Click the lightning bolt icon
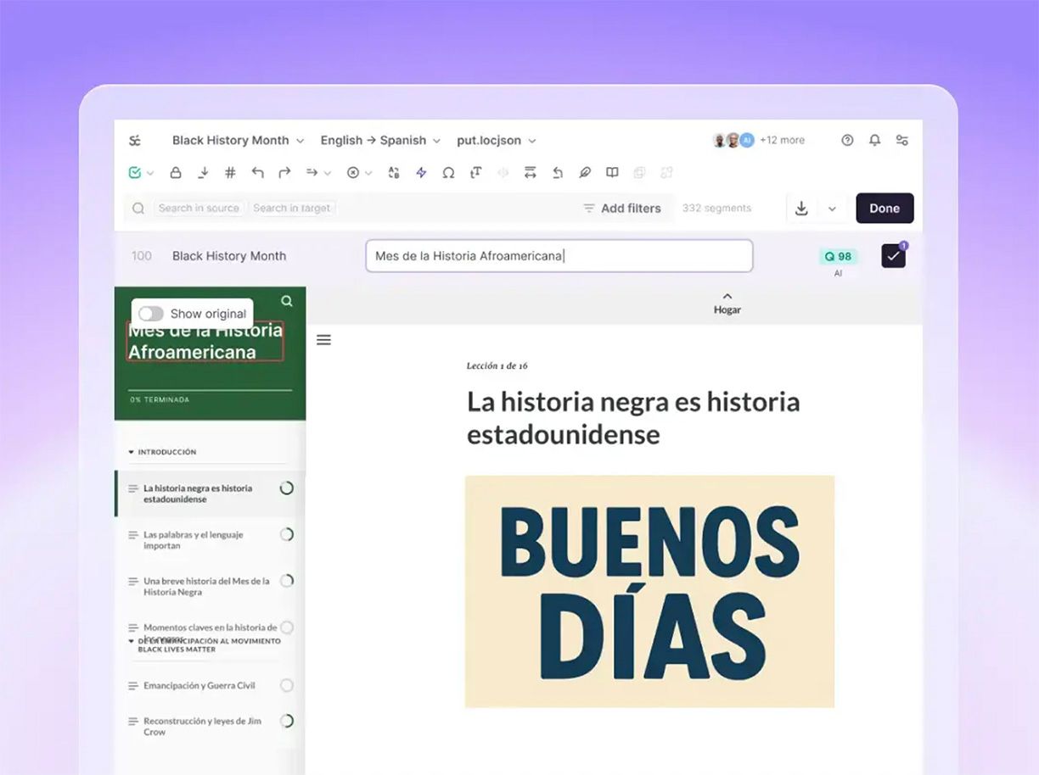Screen dimensions: 1039x775 [421, 172]
